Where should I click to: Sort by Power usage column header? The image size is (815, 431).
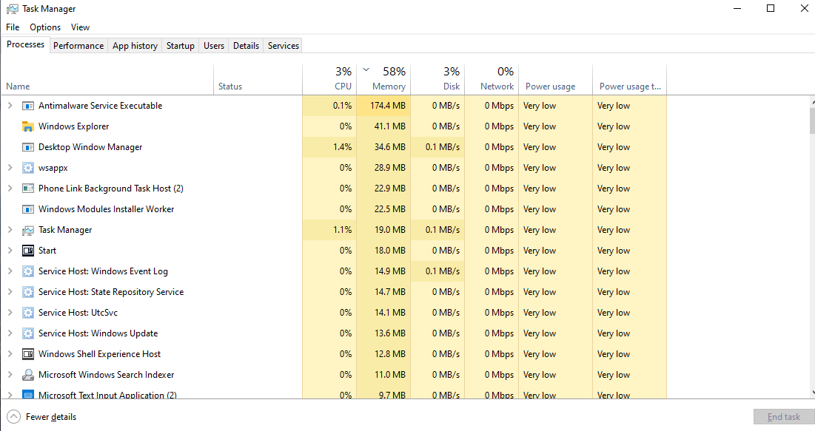(556, 79)
